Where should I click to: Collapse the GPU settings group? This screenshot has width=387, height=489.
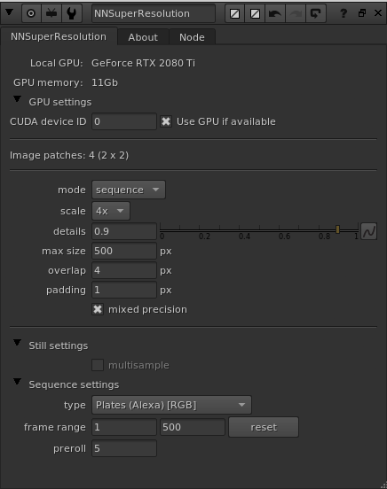17,99
